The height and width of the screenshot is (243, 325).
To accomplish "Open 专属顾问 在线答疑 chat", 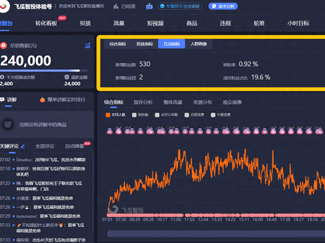I will click(x=179, y=6).
